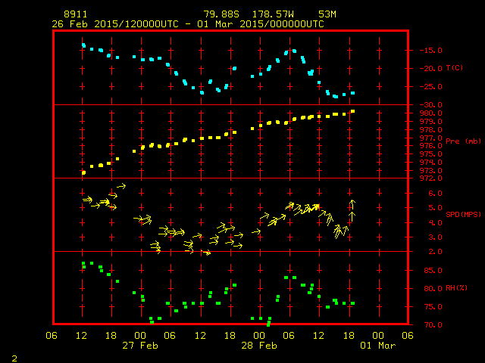Click the SPD(MPS) wind speed axis label
The width and height of the screenshot is (485, 363).
463,214
